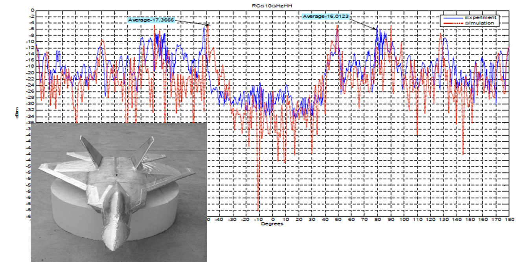
Task: Click the Degrees x-axis label
Action: point(272,224)
